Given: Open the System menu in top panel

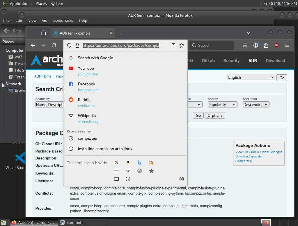Looking at the screenshot, I should coord(57,3).
